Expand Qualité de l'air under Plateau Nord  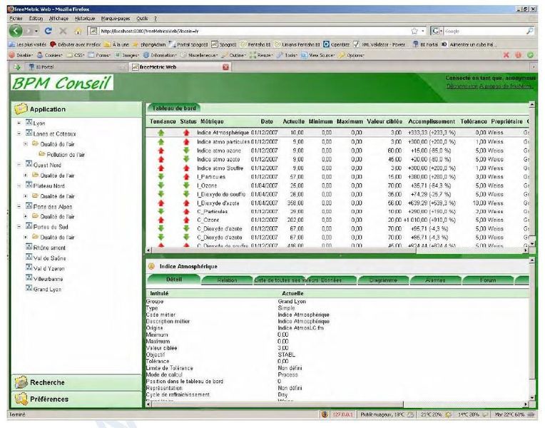pos(26,195)
